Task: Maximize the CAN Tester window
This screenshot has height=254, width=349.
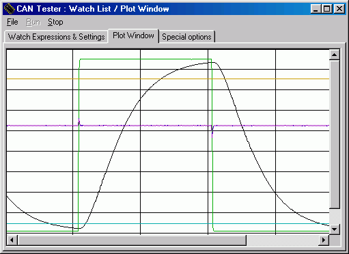Action: point(327,9)
